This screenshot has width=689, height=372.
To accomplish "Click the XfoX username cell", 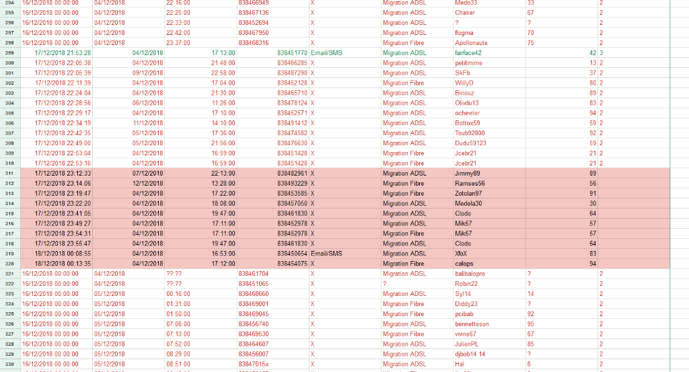I will 461,254.
